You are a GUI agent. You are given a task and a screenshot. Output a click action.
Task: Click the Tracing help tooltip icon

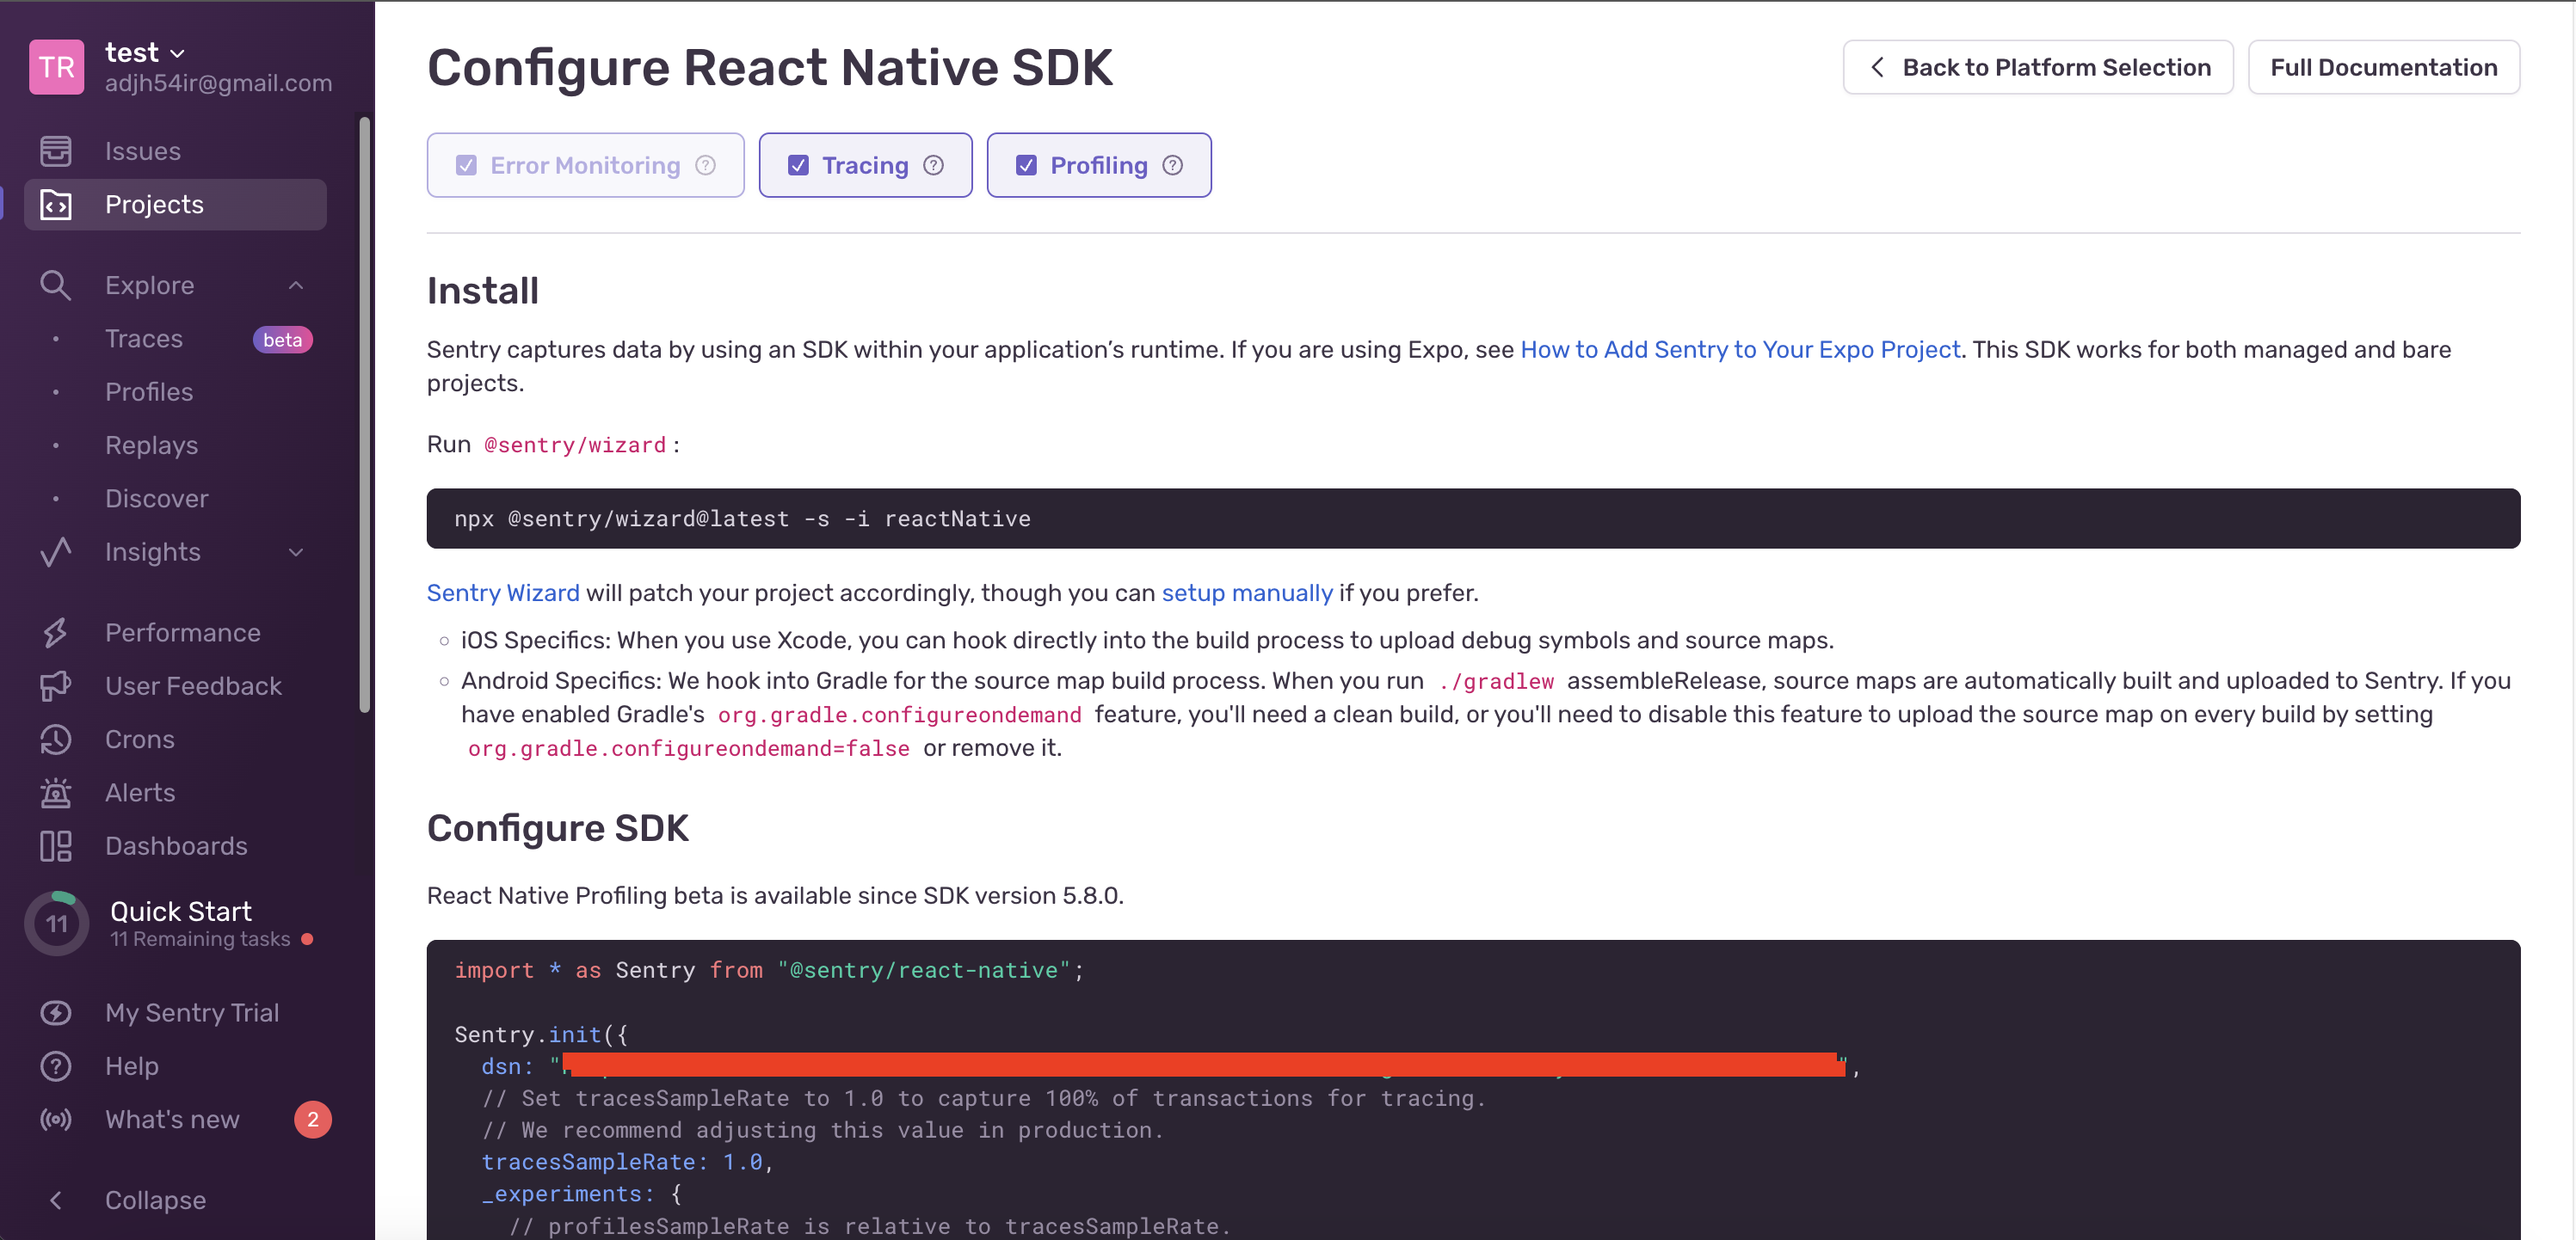click(x=933, y=165)
